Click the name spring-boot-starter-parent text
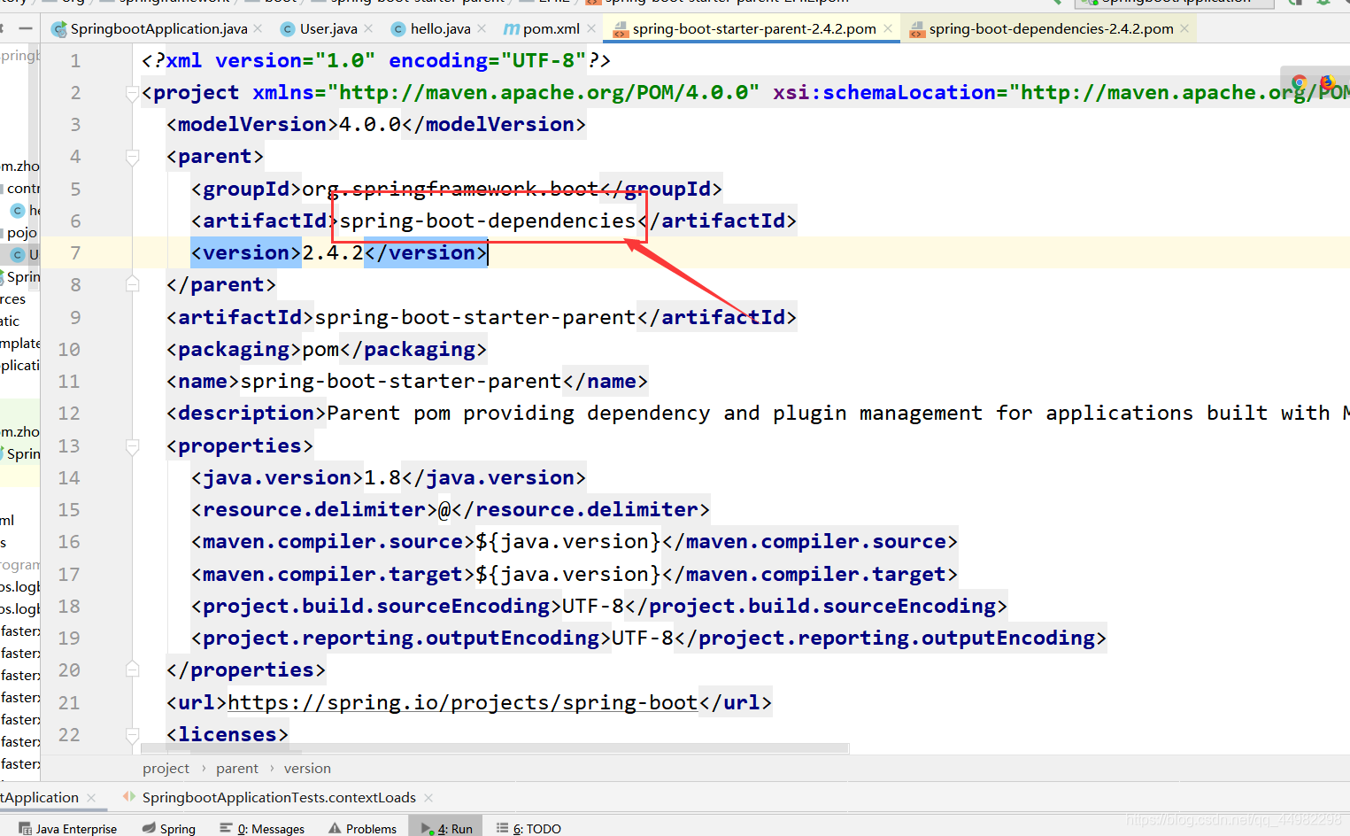Image resolution: width=1350 pixels, height=836 pixels. coord(401,381)
